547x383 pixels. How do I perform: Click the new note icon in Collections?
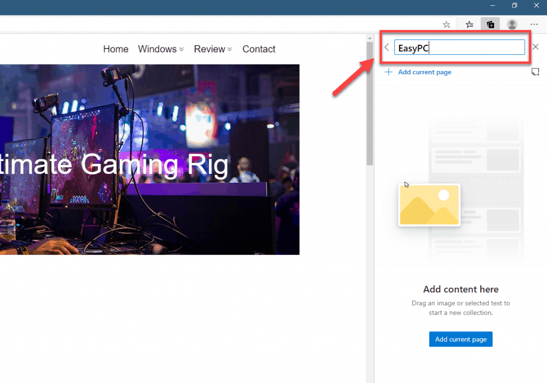(535, 71)
